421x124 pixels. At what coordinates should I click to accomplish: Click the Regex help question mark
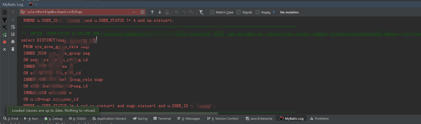(x=274, y=12)
